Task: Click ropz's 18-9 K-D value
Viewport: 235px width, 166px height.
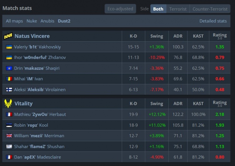Action: coord(133,125)
